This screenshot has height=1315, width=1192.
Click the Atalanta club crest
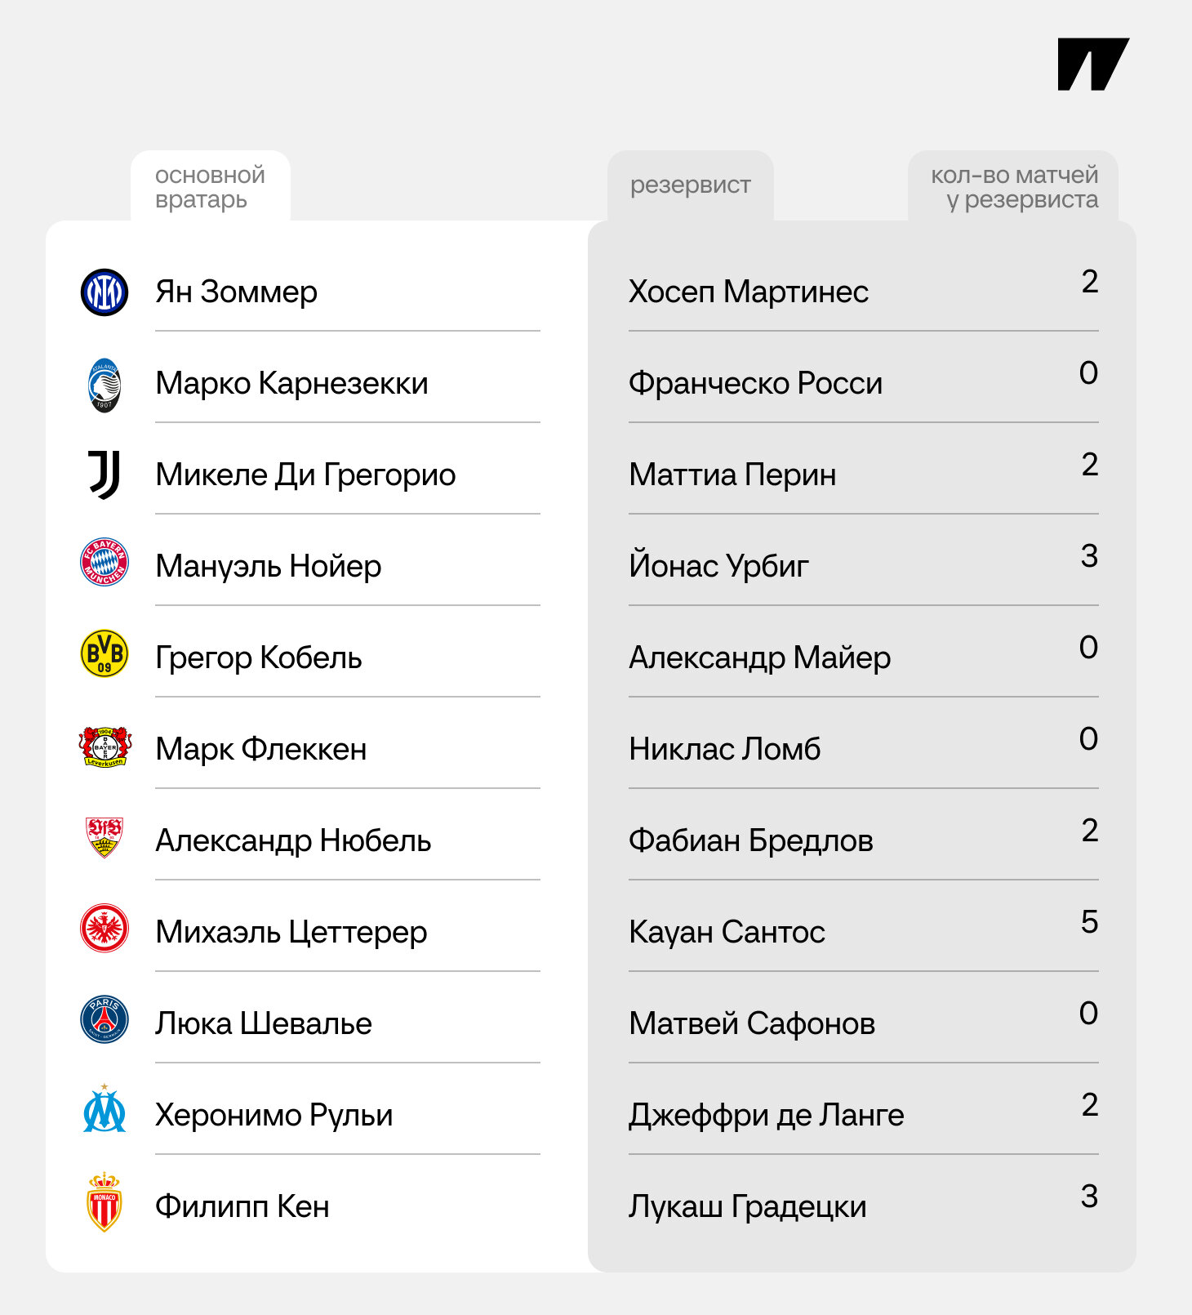pyautogui.click(x=105, y=384)
